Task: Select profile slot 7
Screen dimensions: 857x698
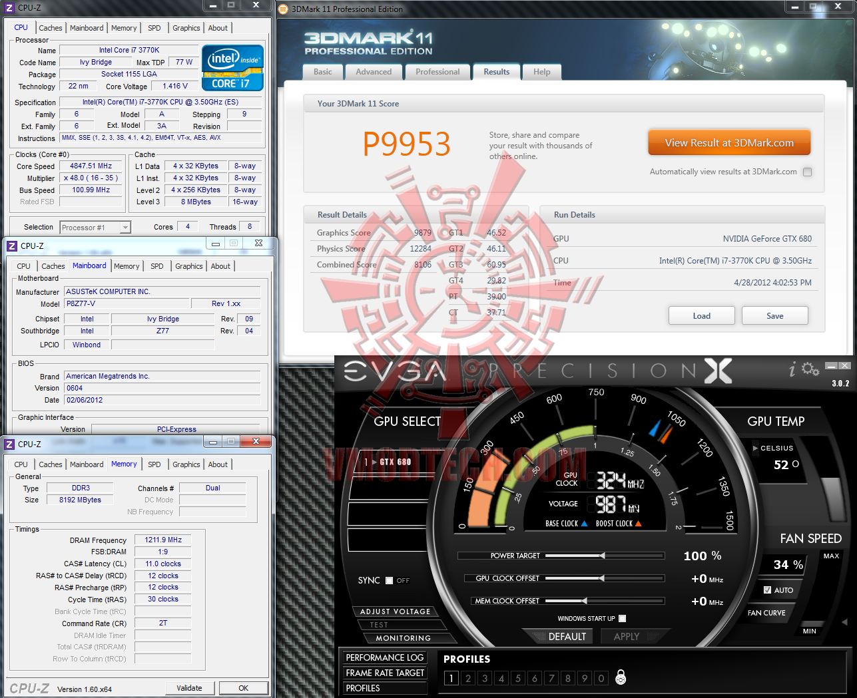Action: (x=551, y=678)
